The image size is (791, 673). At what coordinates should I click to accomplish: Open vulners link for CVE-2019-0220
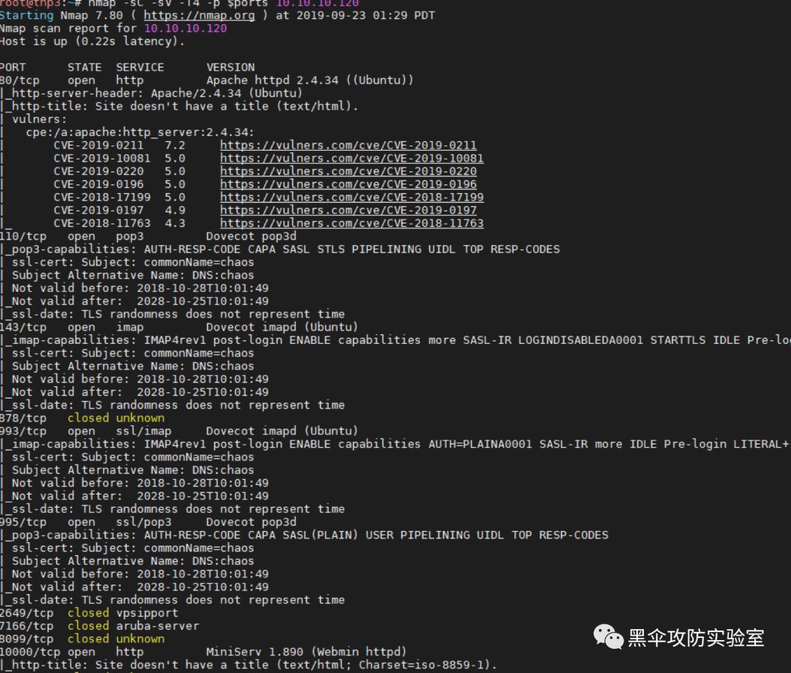coord(348,171)
